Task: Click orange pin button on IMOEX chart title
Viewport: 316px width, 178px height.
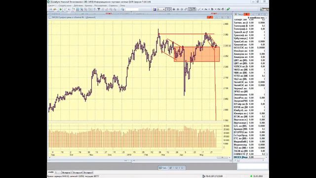Action: click(210, 17)
